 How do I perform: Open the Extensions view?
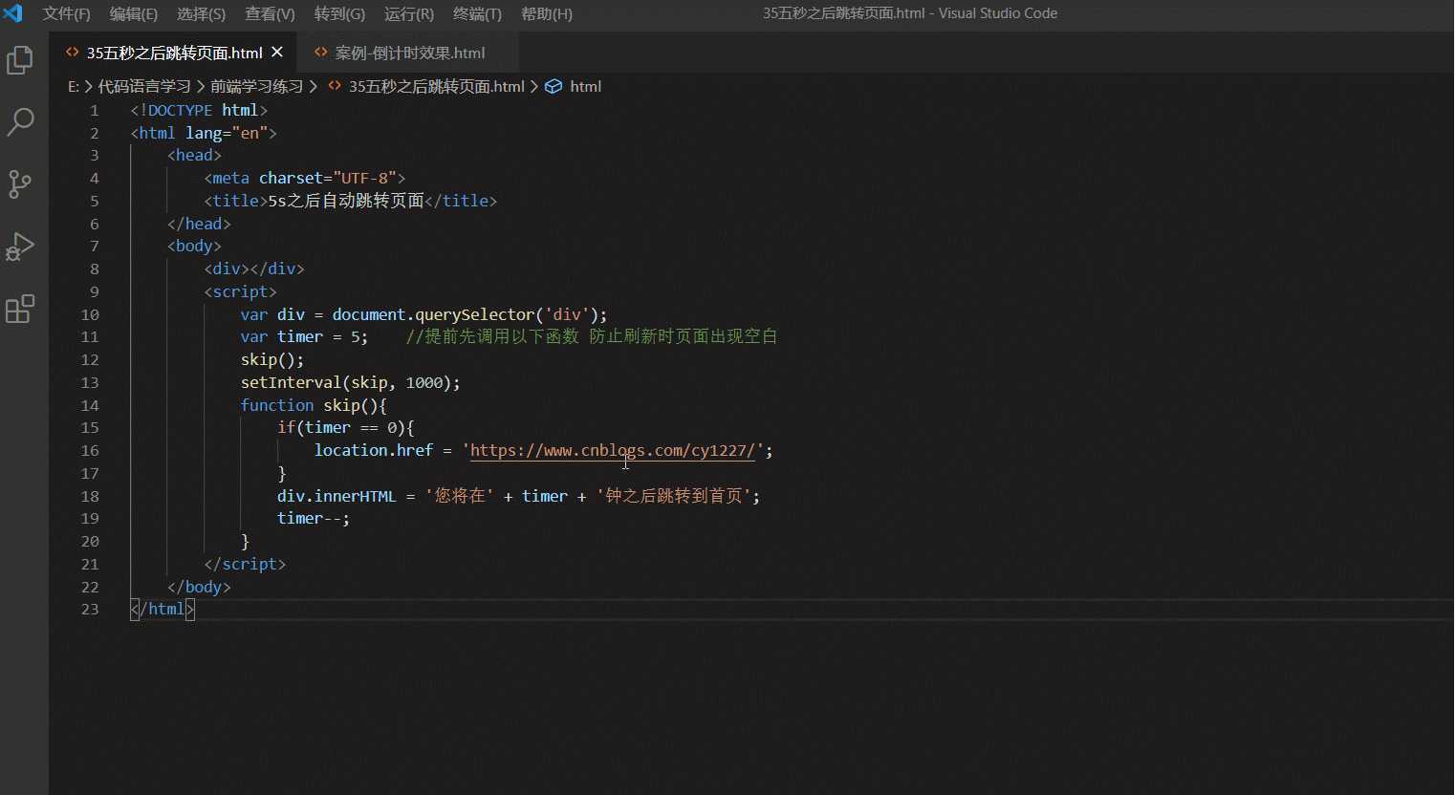[20, 309]
